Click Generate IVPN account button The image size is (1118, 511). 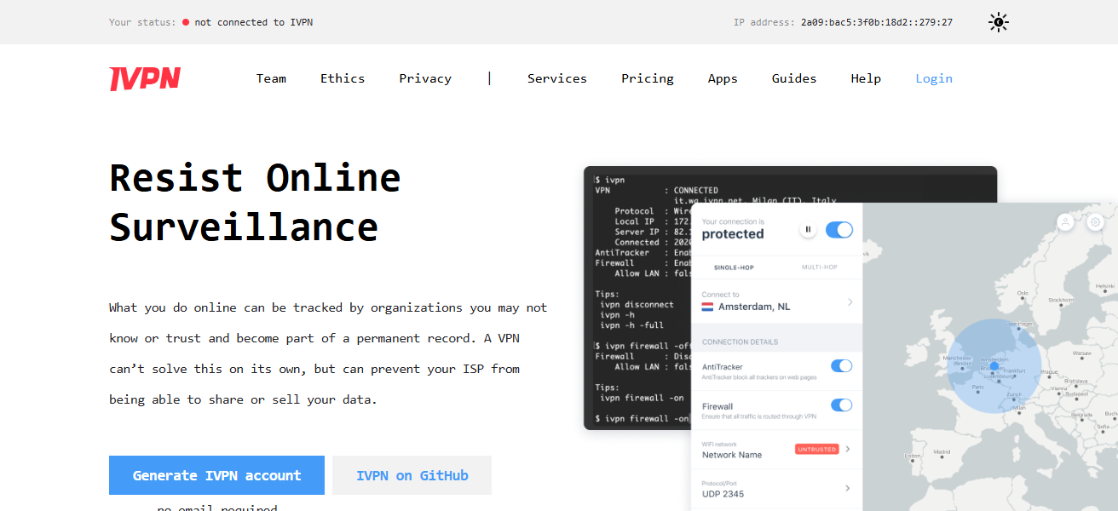tap(216, 475)
